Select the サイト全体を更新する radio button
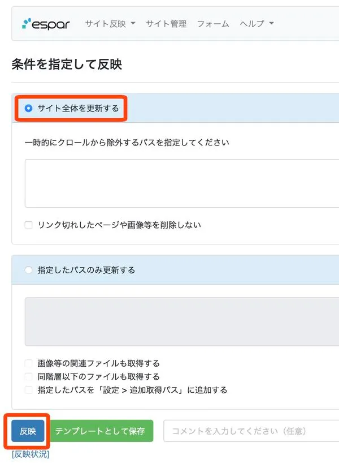Image resolution: width=339 pixels, height=468 pixels. coord(29,108)
